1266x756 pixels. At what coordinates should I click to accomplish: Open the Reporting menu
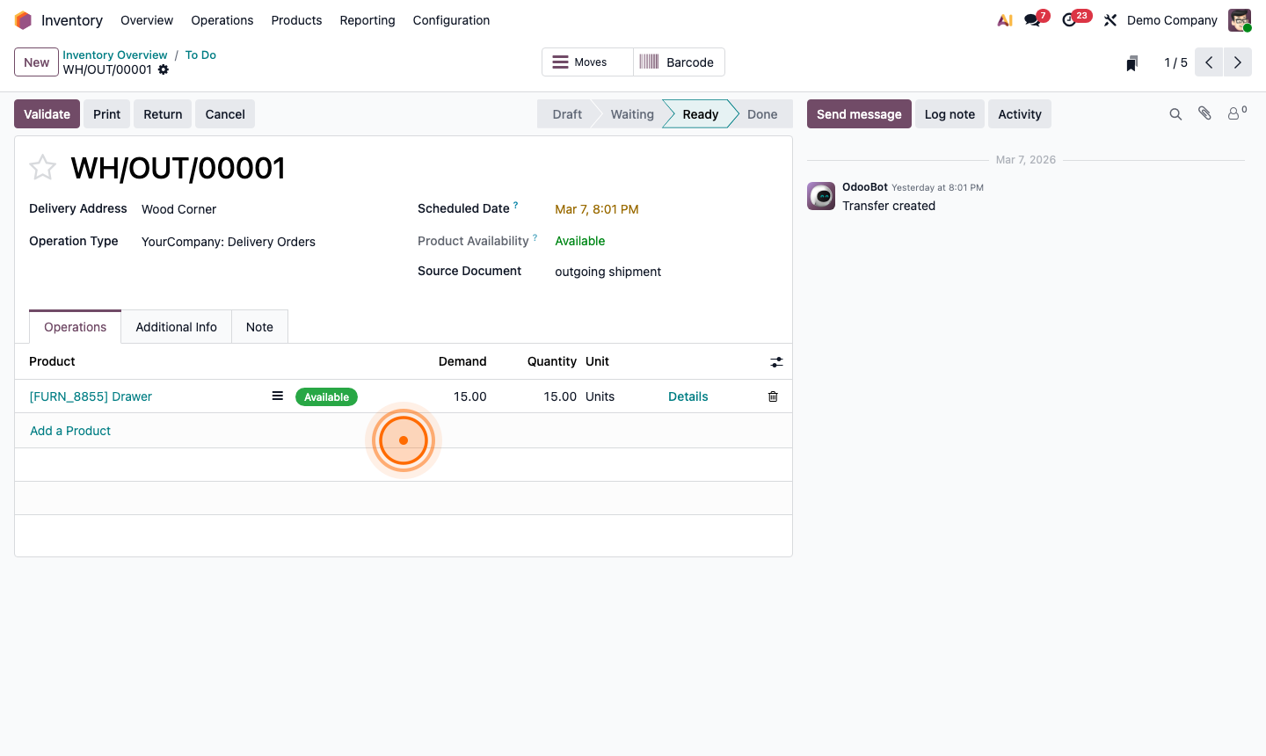pyautogui.click(x=367, y=19)
